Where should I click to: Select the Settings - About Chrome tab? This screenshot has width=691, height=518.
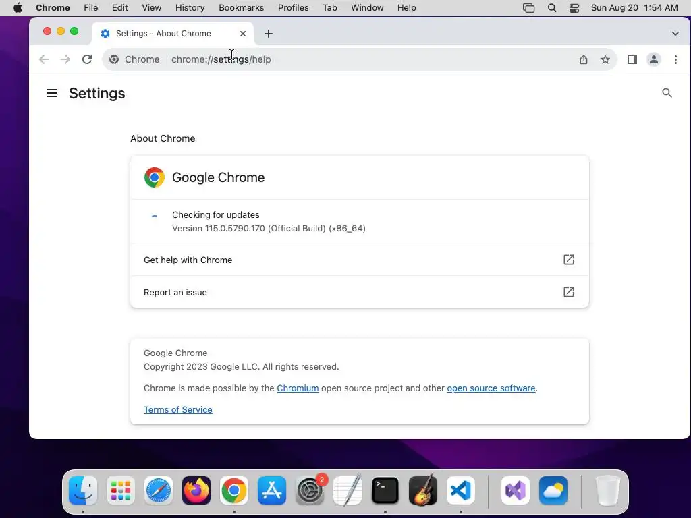(172, 34)
